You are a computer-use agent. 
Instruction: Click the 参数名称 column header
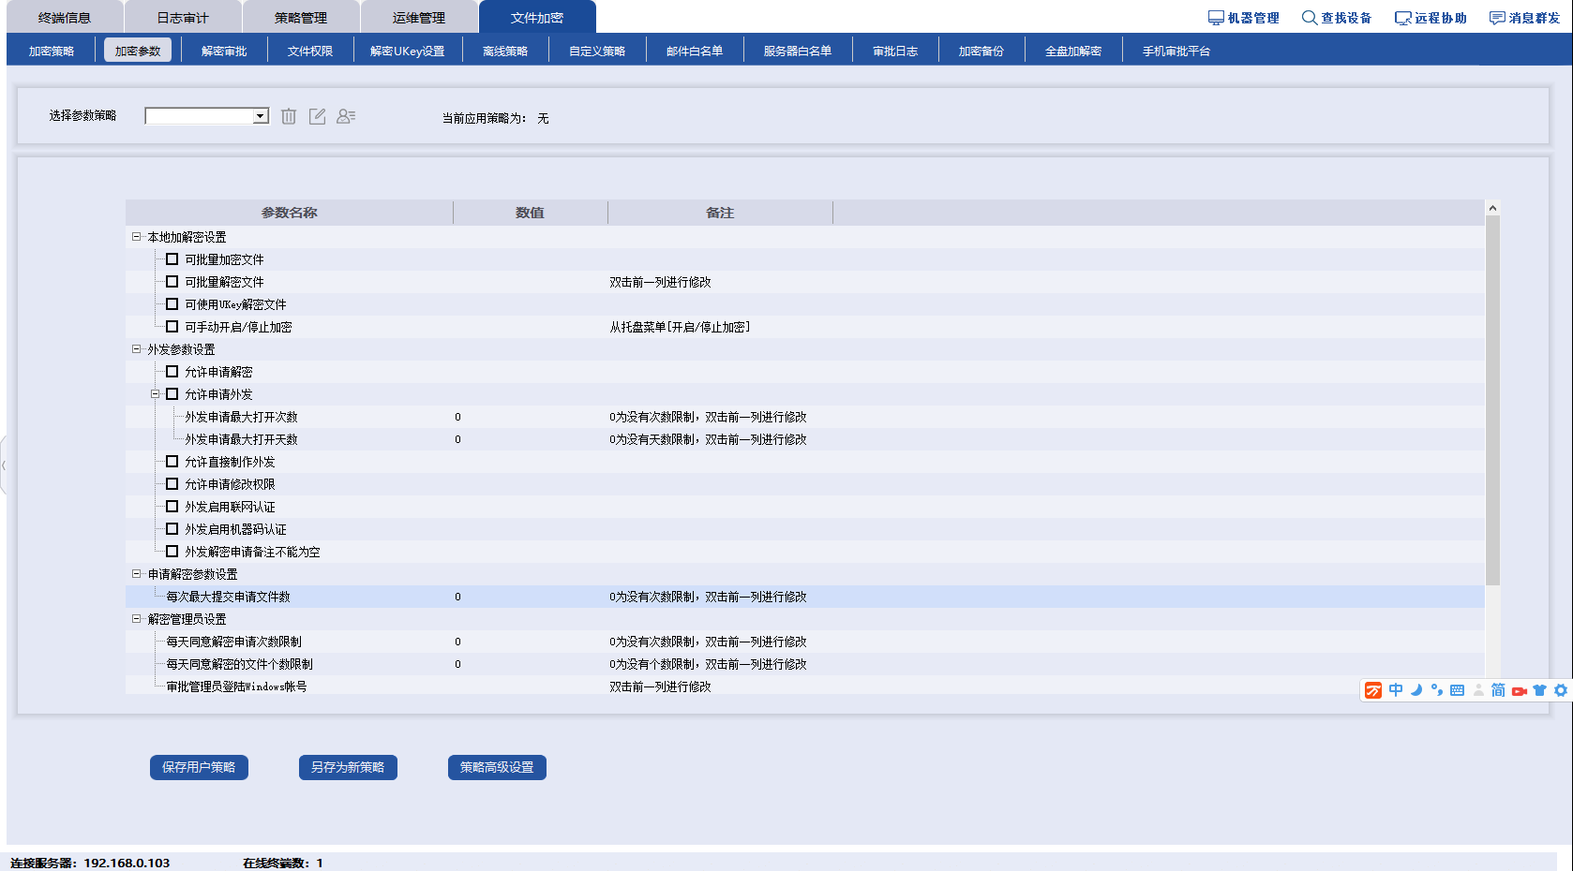(x=289, y=213)
